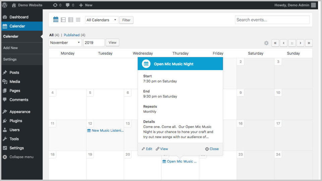
Task: Expand the November month dropdown
Action: [x=65, y=43]
